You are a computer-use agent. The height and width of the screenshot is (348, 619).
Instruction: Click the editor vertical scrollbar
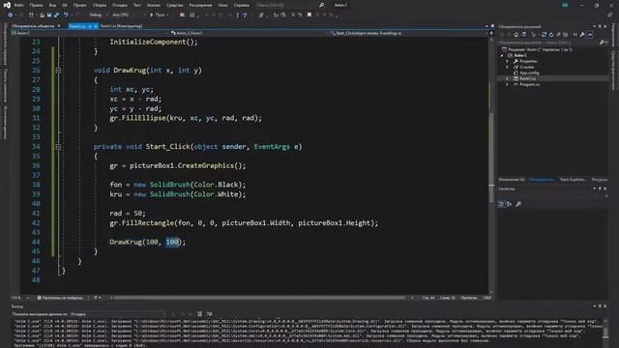pyautogui.click(x=491, y=165)
